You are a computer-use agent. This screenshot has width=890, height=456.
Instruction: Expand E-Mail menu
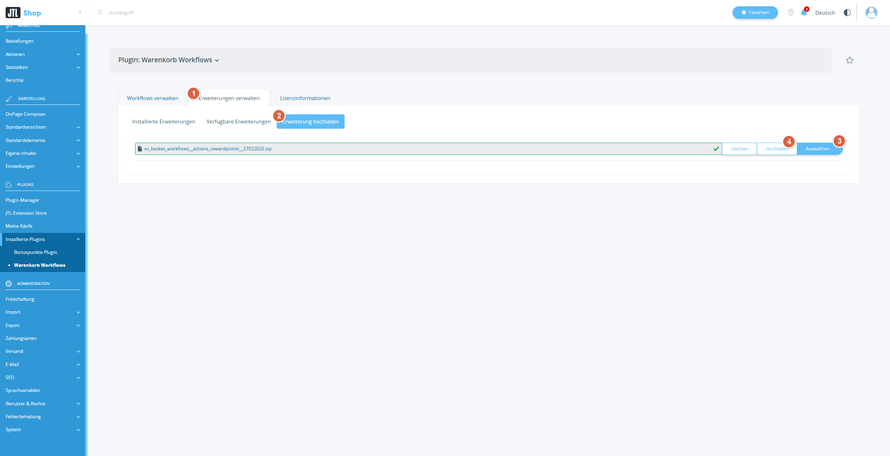[43, 364]
